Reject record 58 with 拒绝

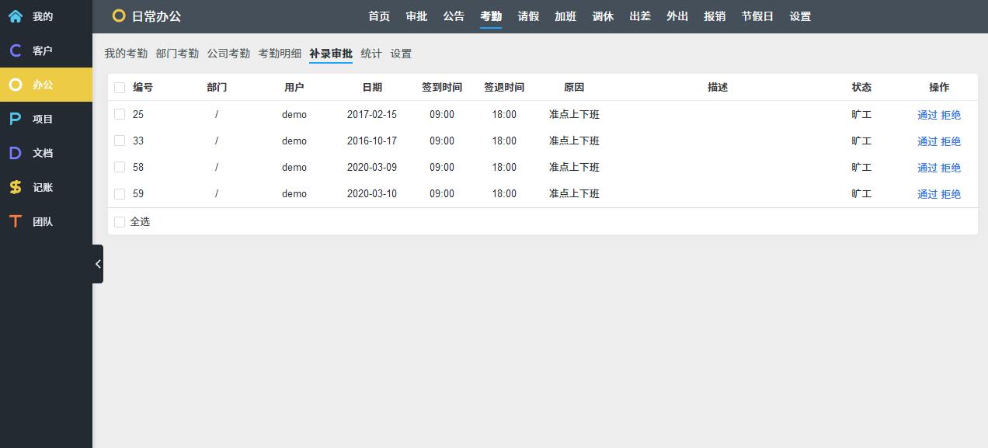[x=951, y=168]
